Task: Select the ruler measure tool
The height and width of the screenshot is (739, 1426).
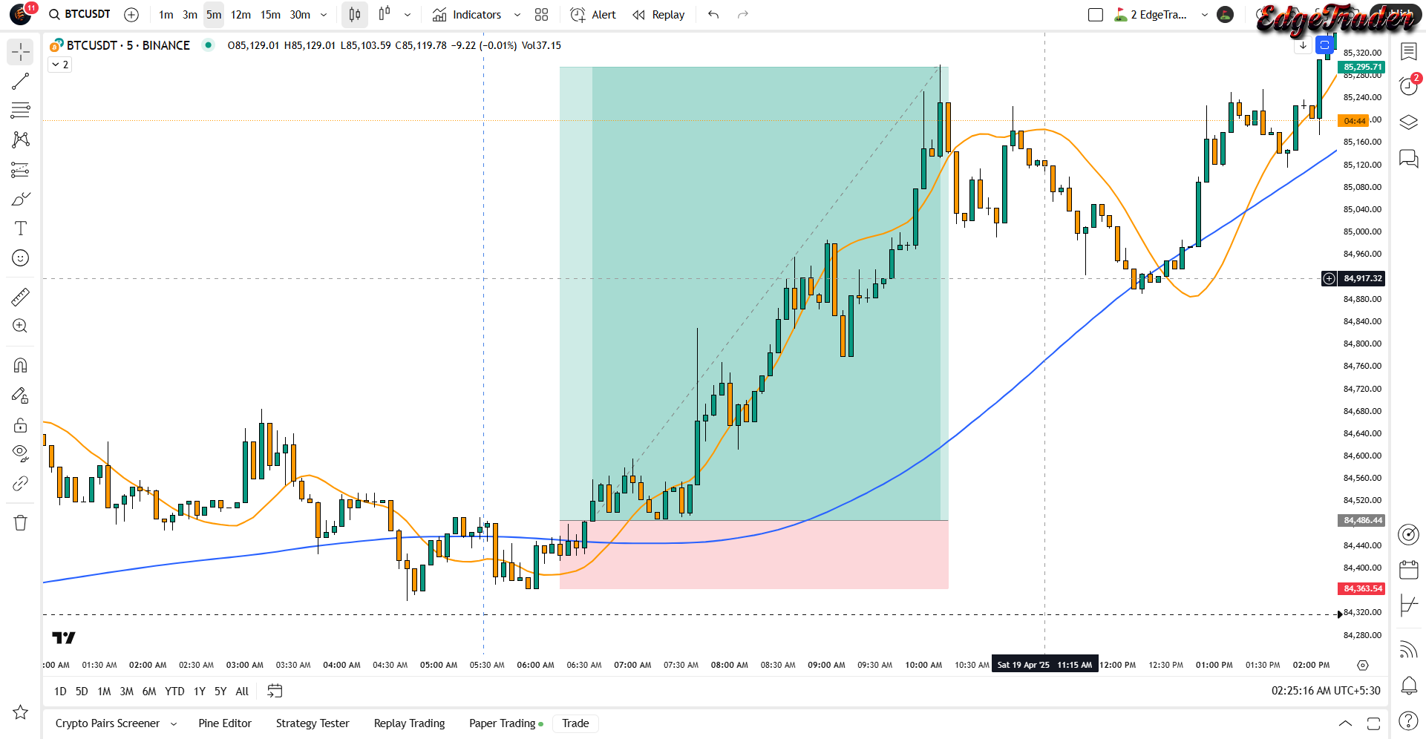Action: [x=21, y=298]
